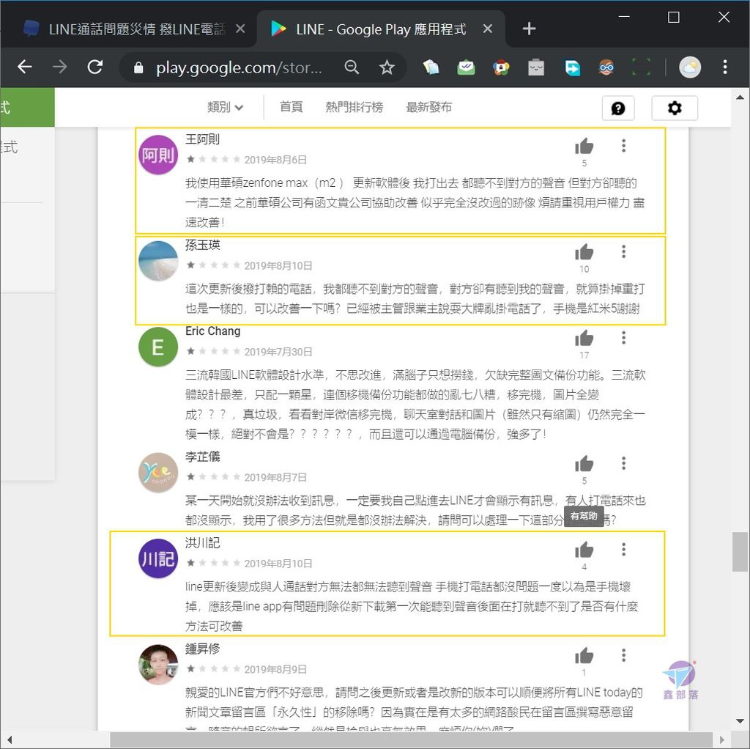
Task: Open the gray briefcase extension
Action: coord(535,67)
